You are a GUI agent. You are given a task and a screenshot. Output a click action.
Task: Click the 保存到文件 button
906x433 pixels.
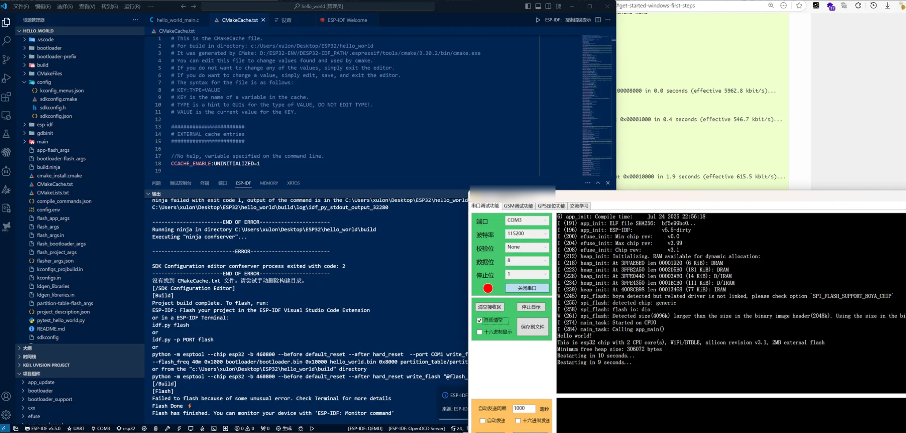532,327
